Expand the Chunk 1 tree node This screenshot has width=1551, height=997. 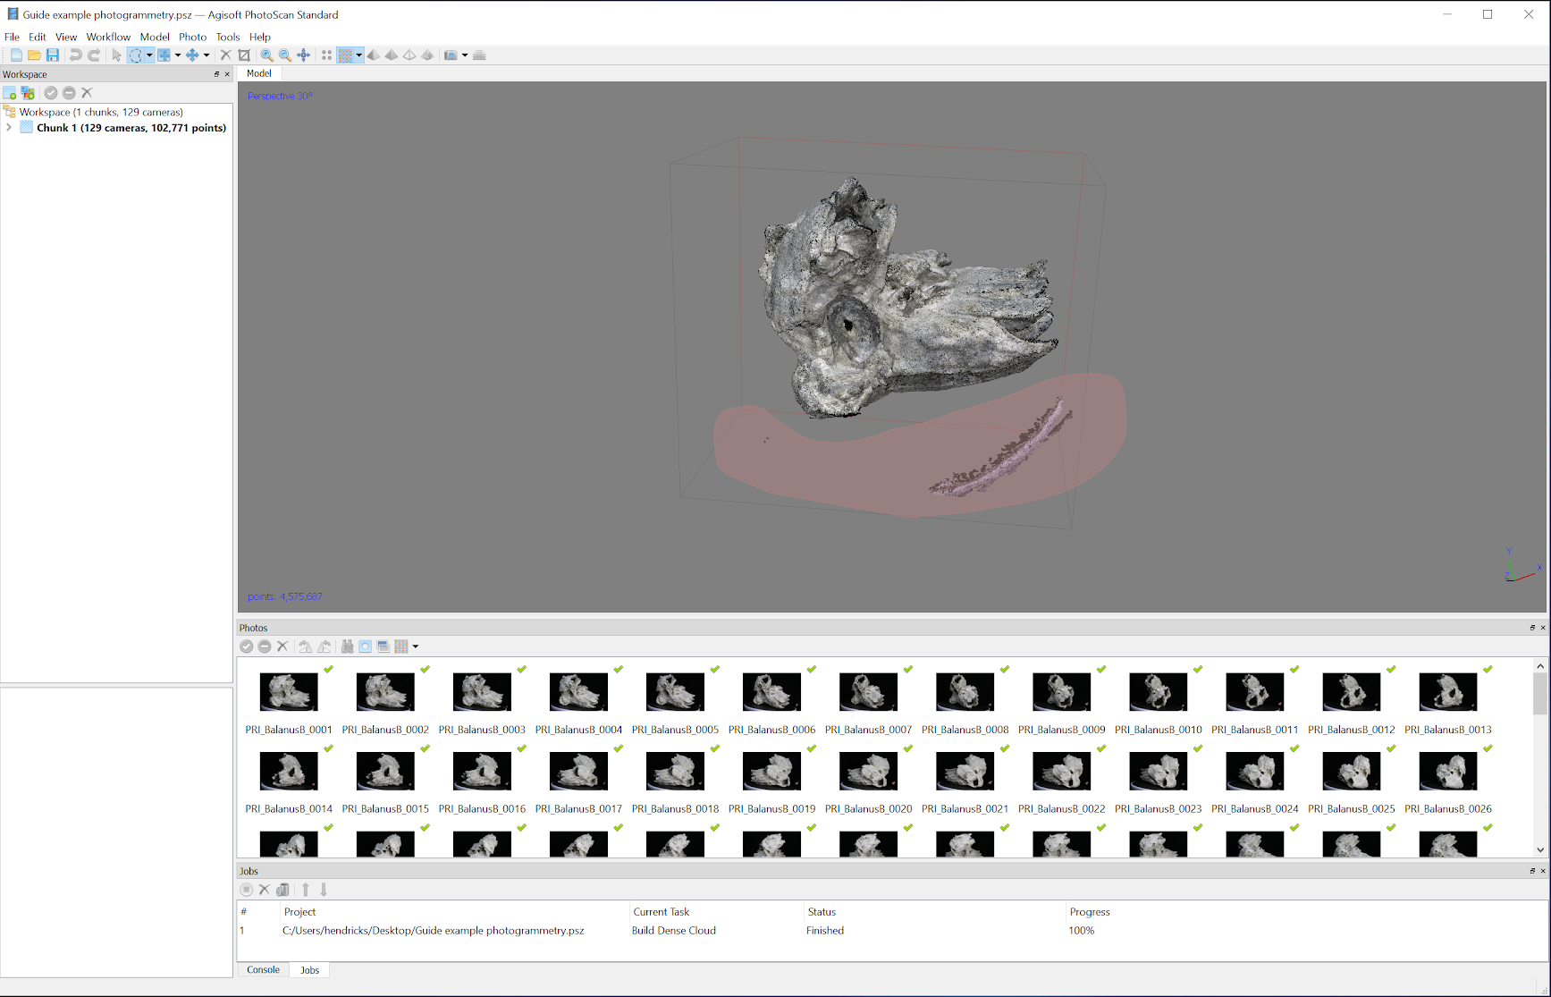click(x=9, y=128)
